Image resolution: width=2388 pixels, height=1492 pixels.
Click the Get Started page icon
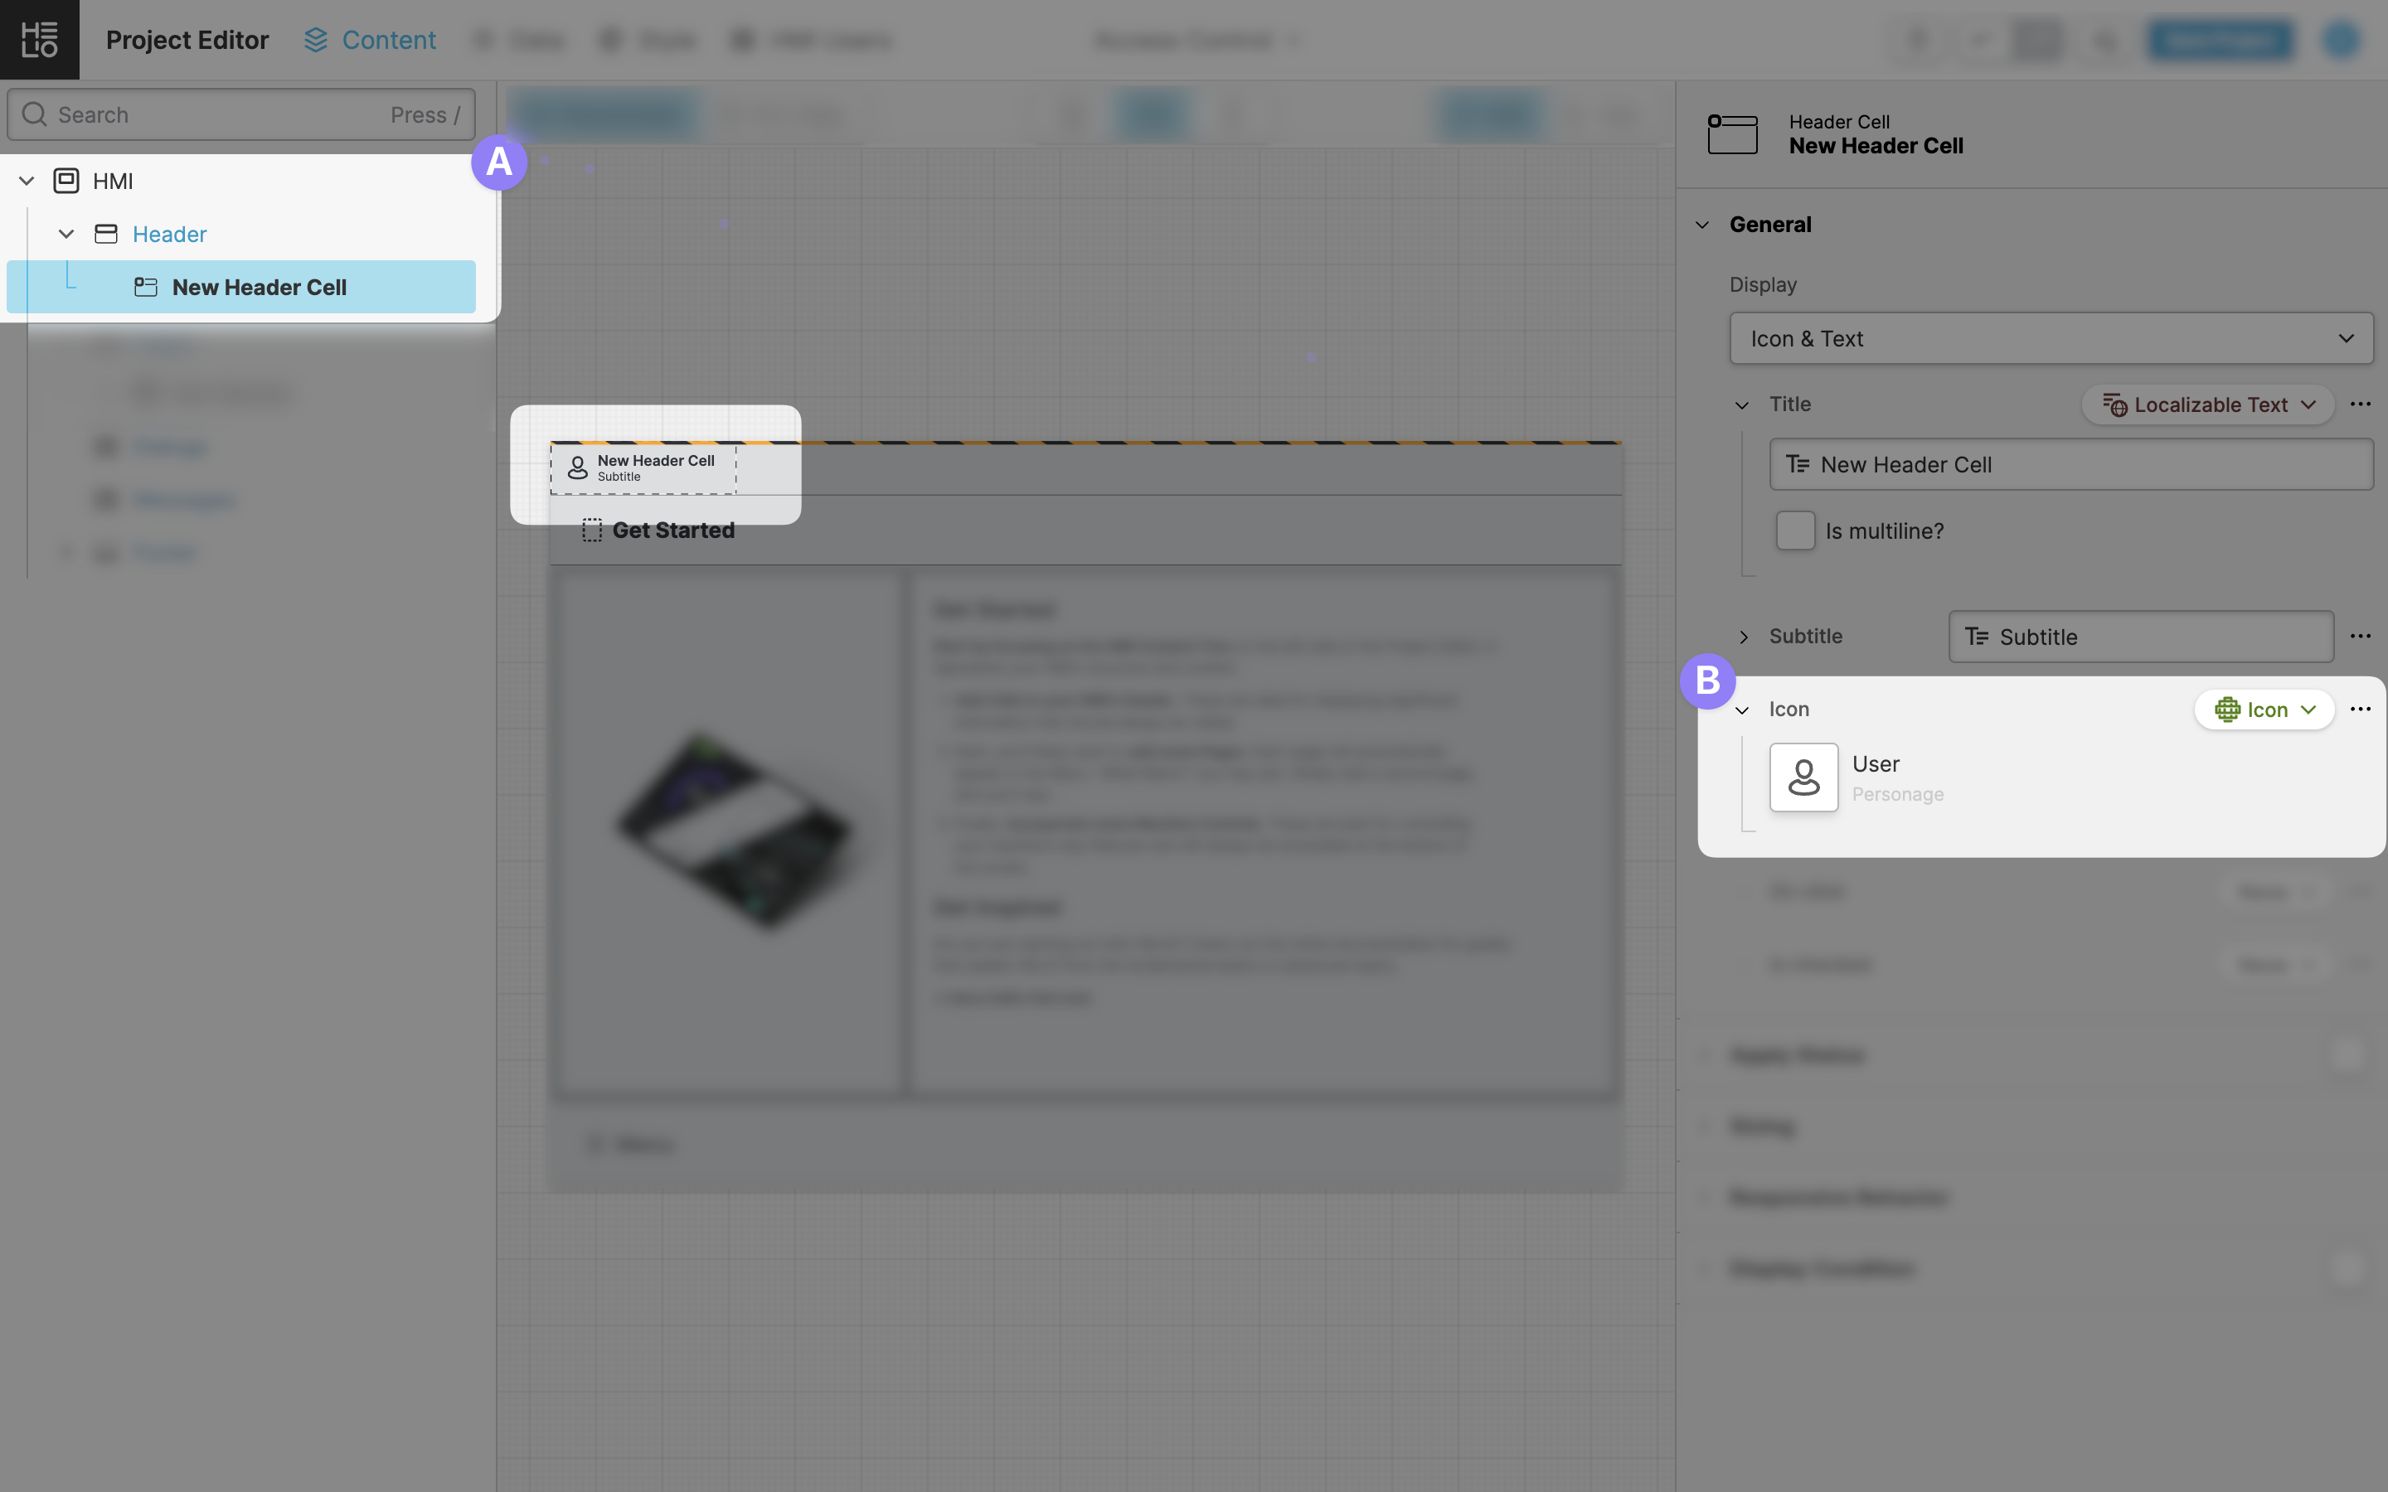591,530
